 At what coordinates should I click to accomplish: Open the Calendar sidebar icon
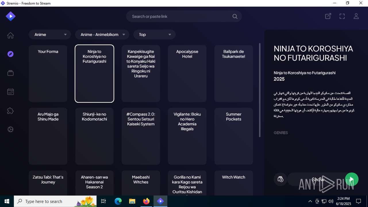(10, 92)
